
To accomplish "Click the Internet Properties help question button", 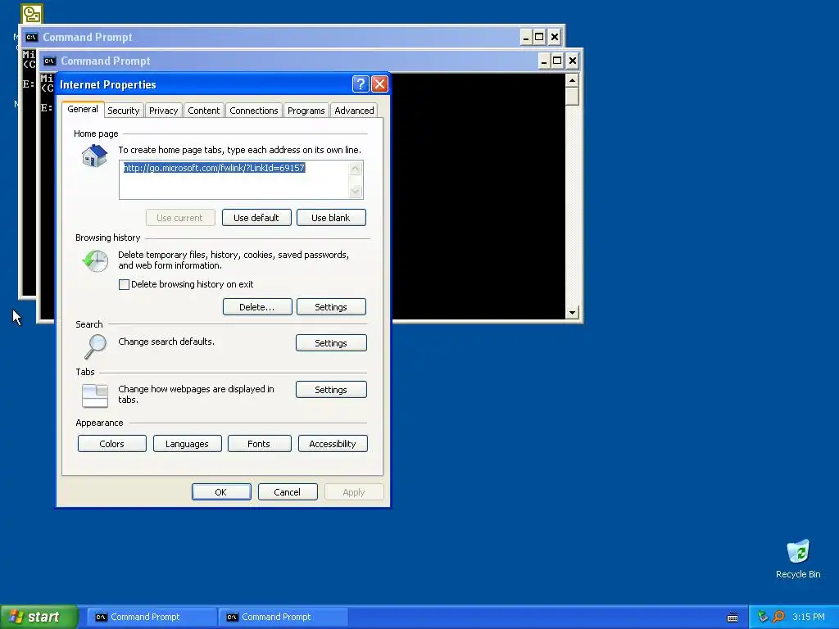I will pyautogui.click(x=361, y=84).
